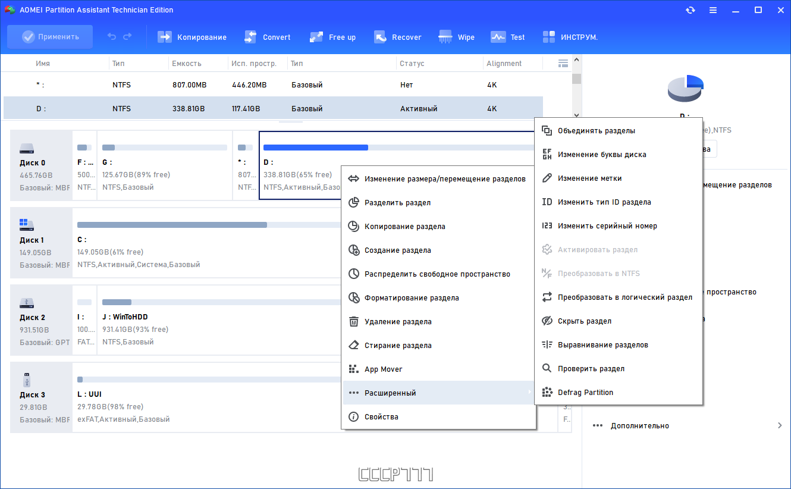Expand the Расширенный submenu
The image size is (791, 489).
coord(438,393)
